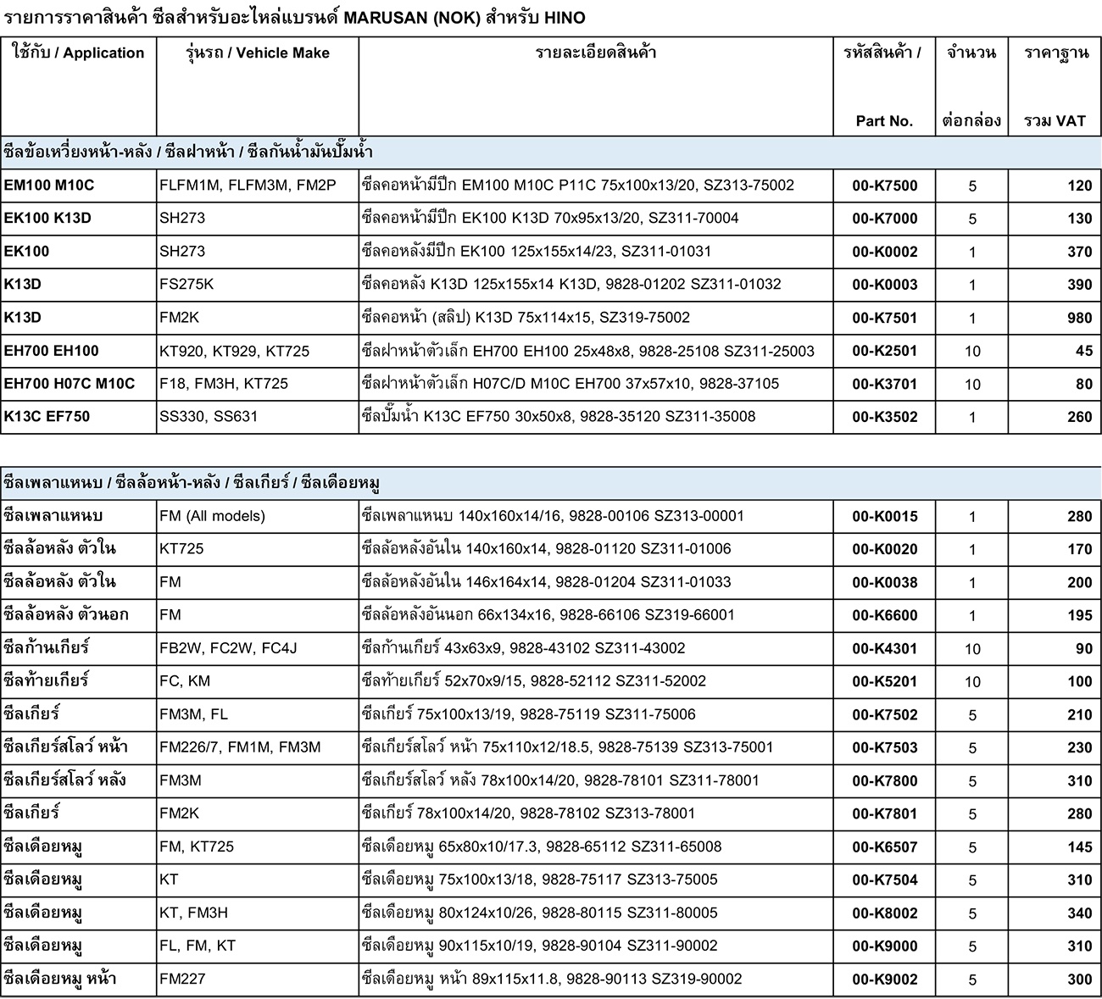Click part number 00-K7504
The height and width of the screenshot is (999, 1102).
click(884, 880)
